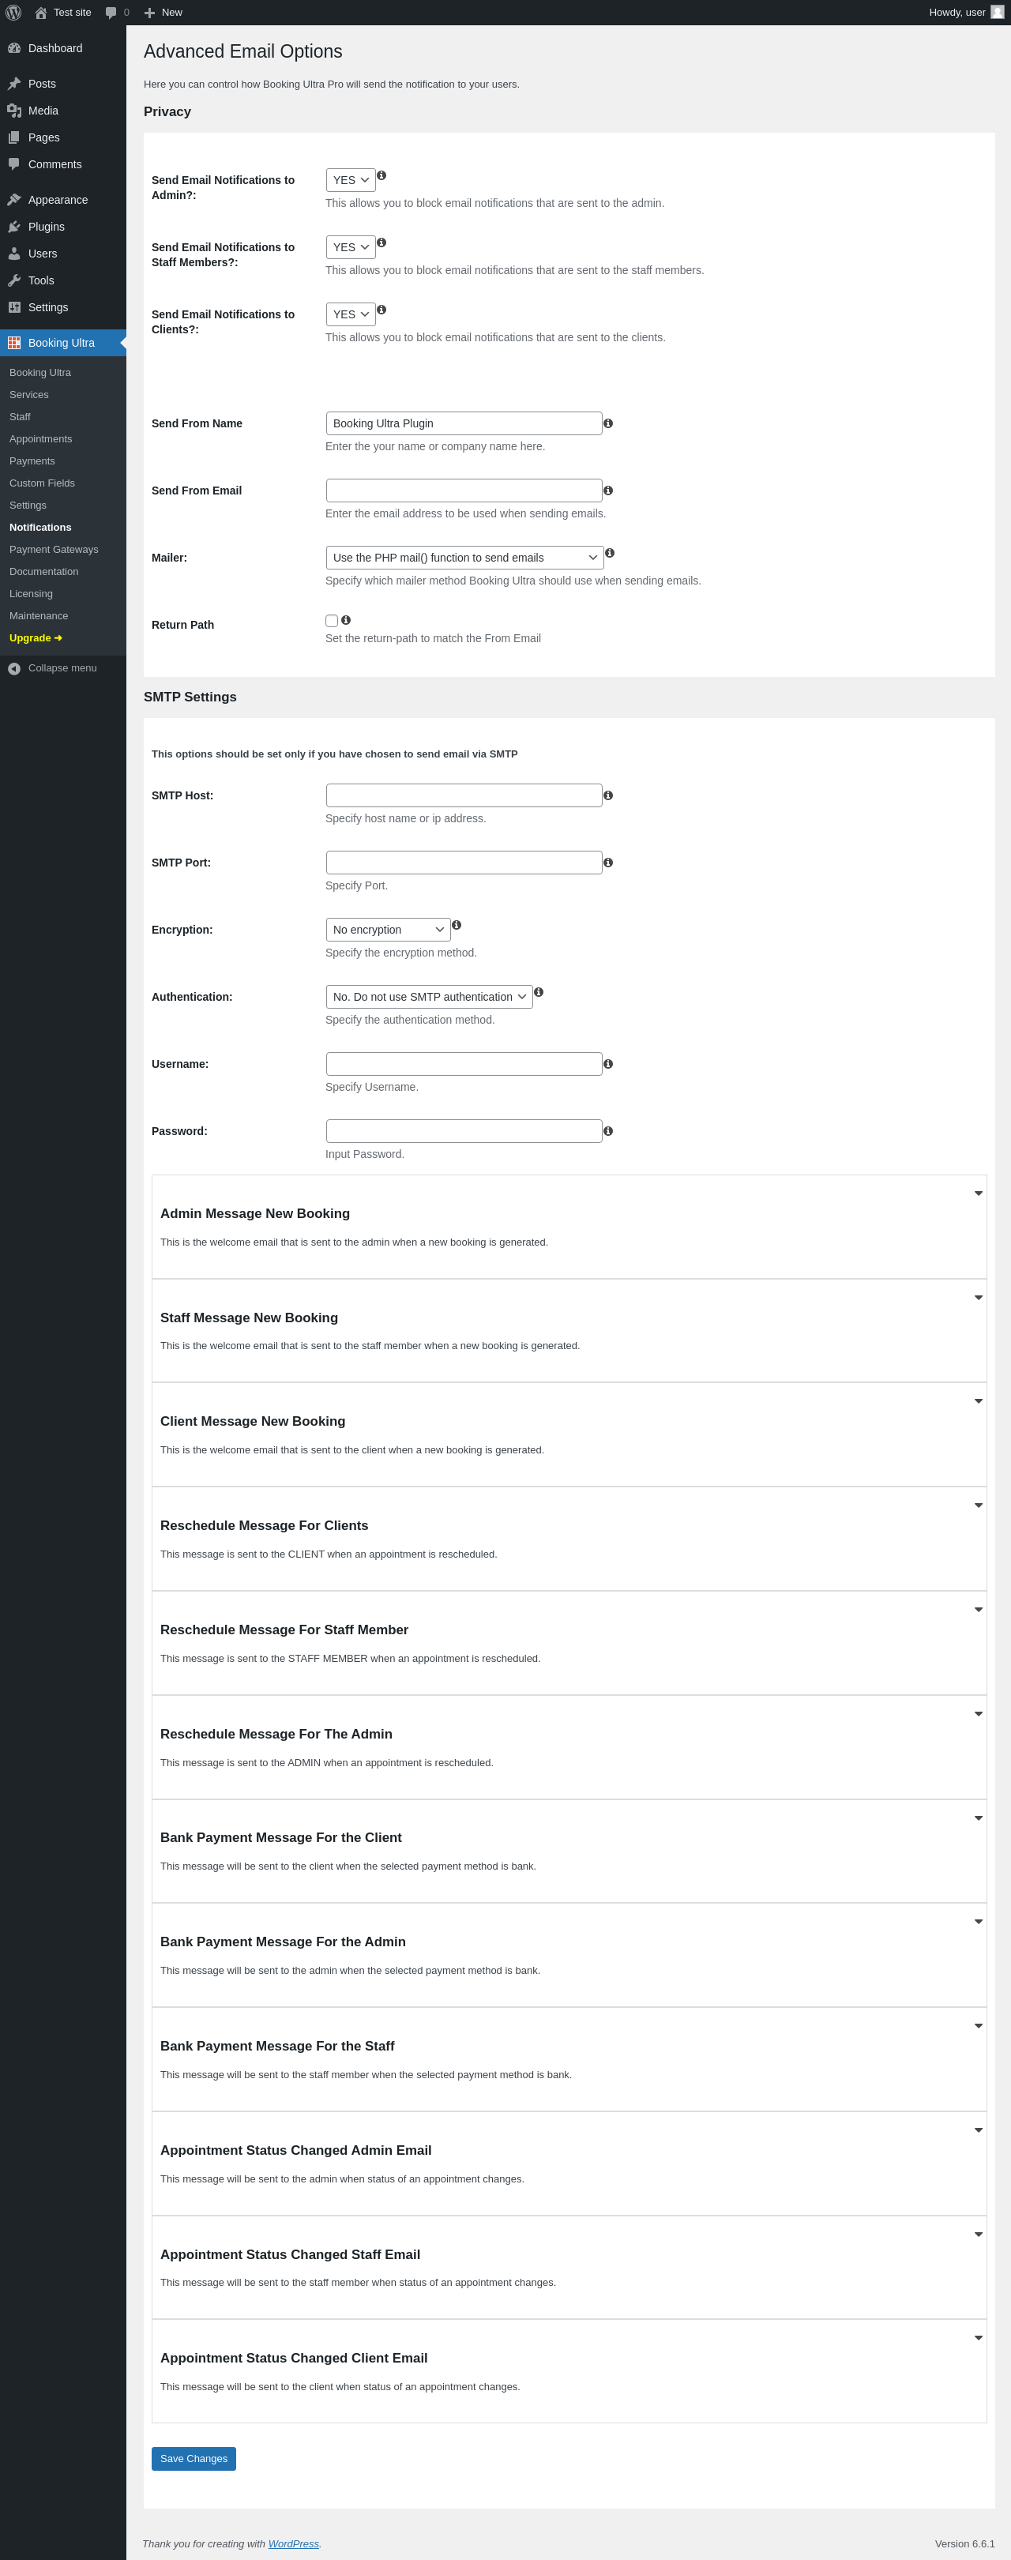The image size is (1011, 2560).
Task: Click the Save Changes button
Action: click(x=194, y=2459)
